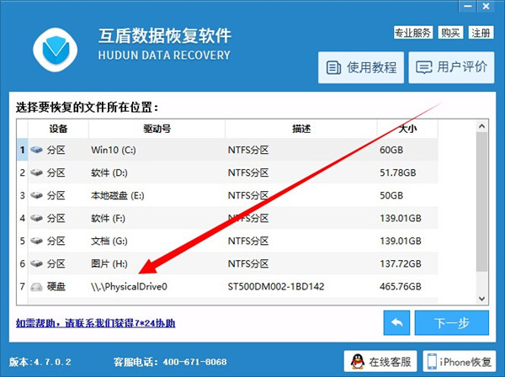Open the 专业服务 menu item
Image resolution: width=505 pixels, height=377 pixels.
click(x=413, y=33)
